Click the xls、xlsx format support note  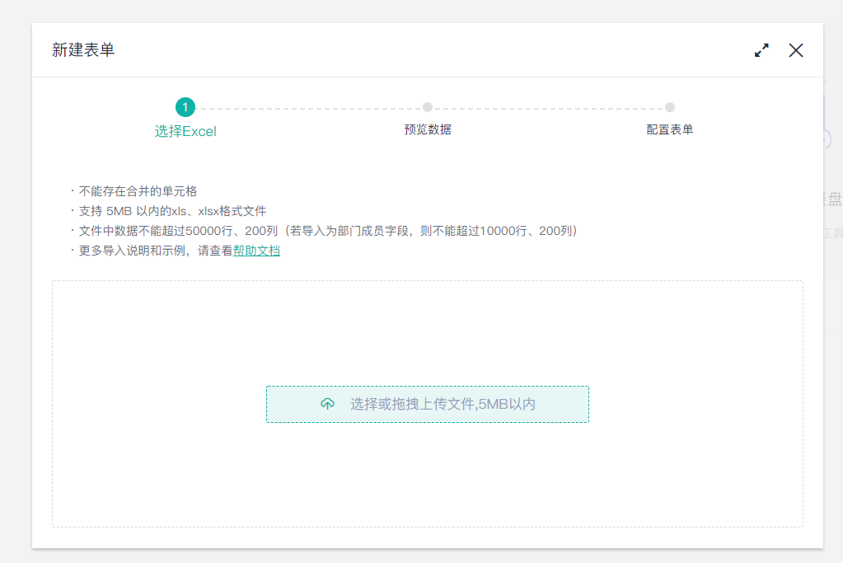tap(172, 211)
